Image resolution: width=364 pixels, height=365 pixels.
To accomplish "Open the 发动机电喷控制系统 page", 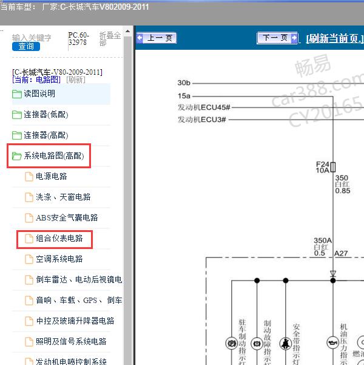I will pos(71,361).
